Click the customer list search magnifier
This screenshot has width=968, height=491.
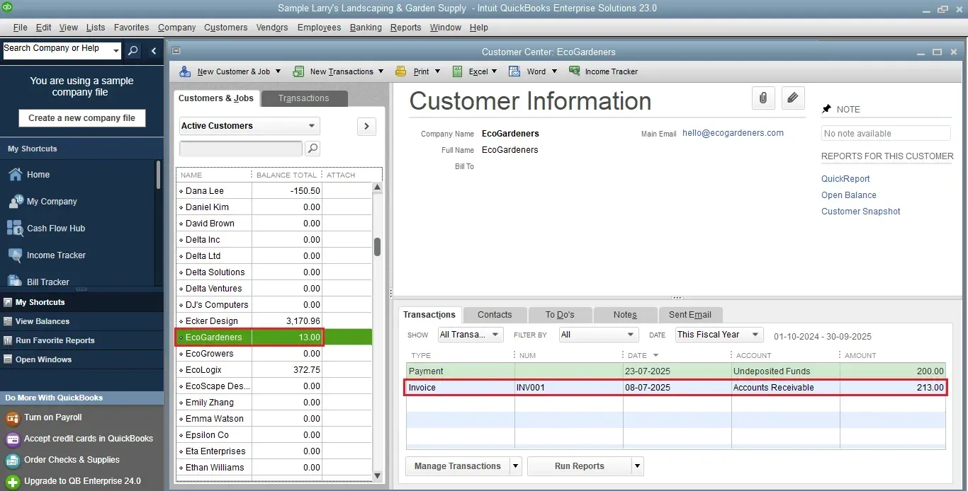click(x=313, y=149)
